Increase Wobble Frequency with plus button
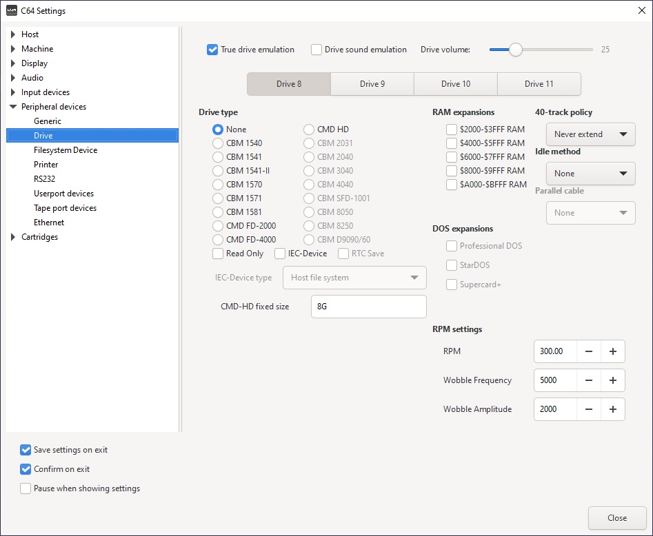The width and height of the screenshot is (653, 536). [x=612, y=380]
